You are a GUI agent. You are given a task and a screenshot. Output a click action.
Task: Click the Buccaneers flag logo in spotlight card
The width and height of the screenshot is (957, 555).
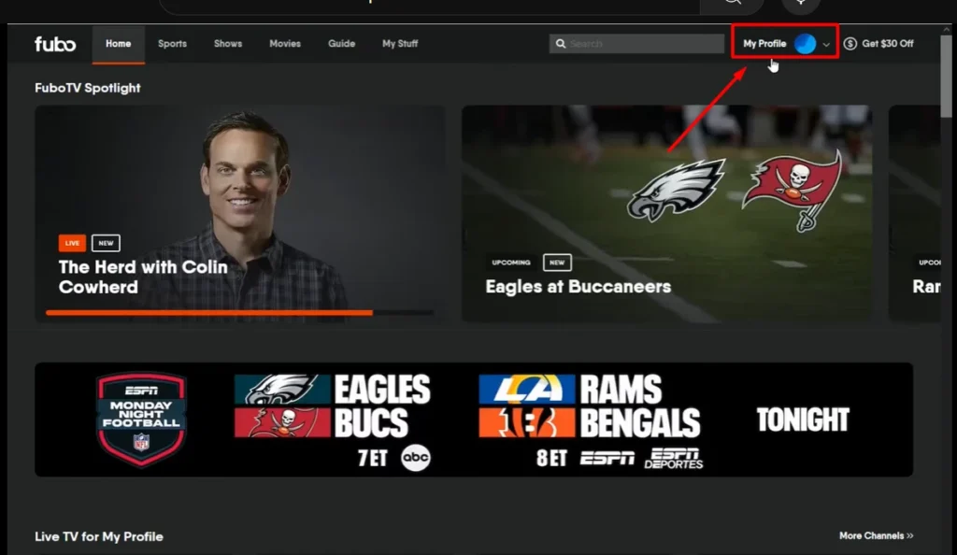pos(793,191)
